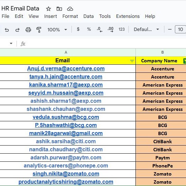Select Zomato cell beside singh.nikita email
Image resolution: width=186 pixels, height=186 pixels.
[161, 174]
